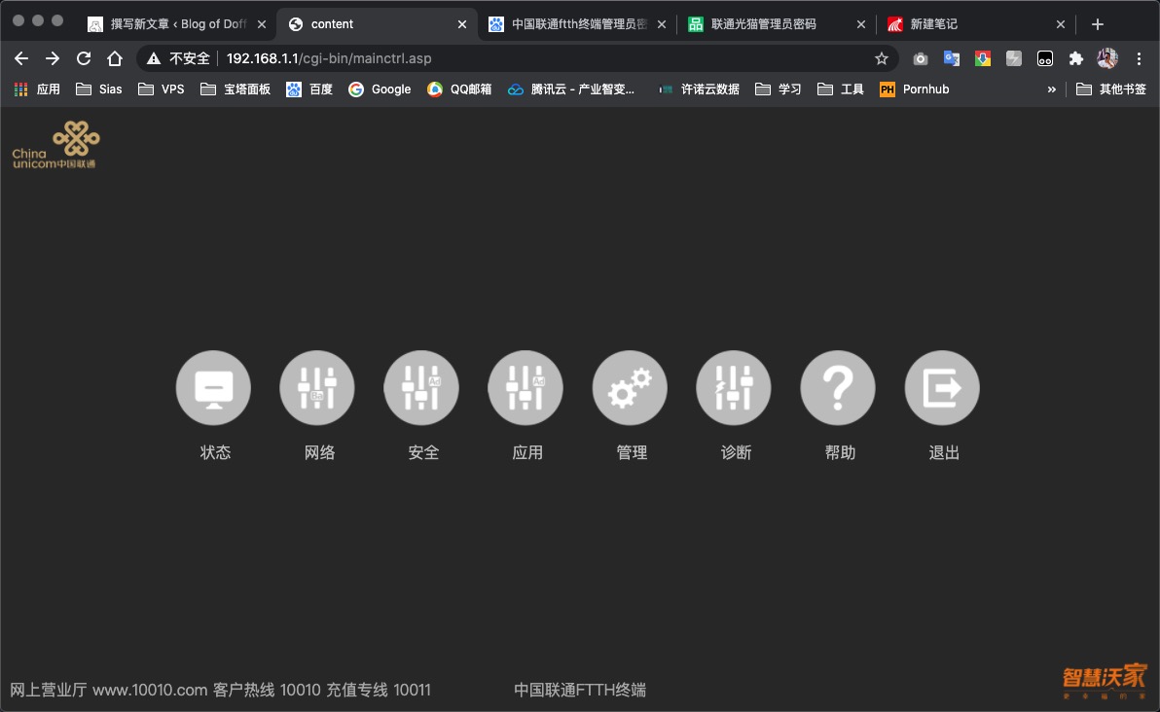The width and height of the screenshot is (1160, 712).
Task: Click the 网上营业厅 www.10010.com footer text
Action: [109, 690]
